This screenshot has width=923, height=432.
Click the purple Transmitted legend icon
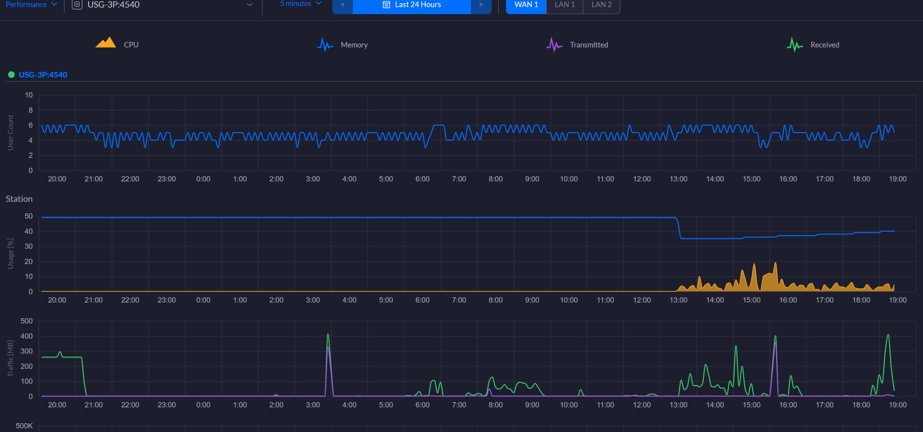[554, 45]
